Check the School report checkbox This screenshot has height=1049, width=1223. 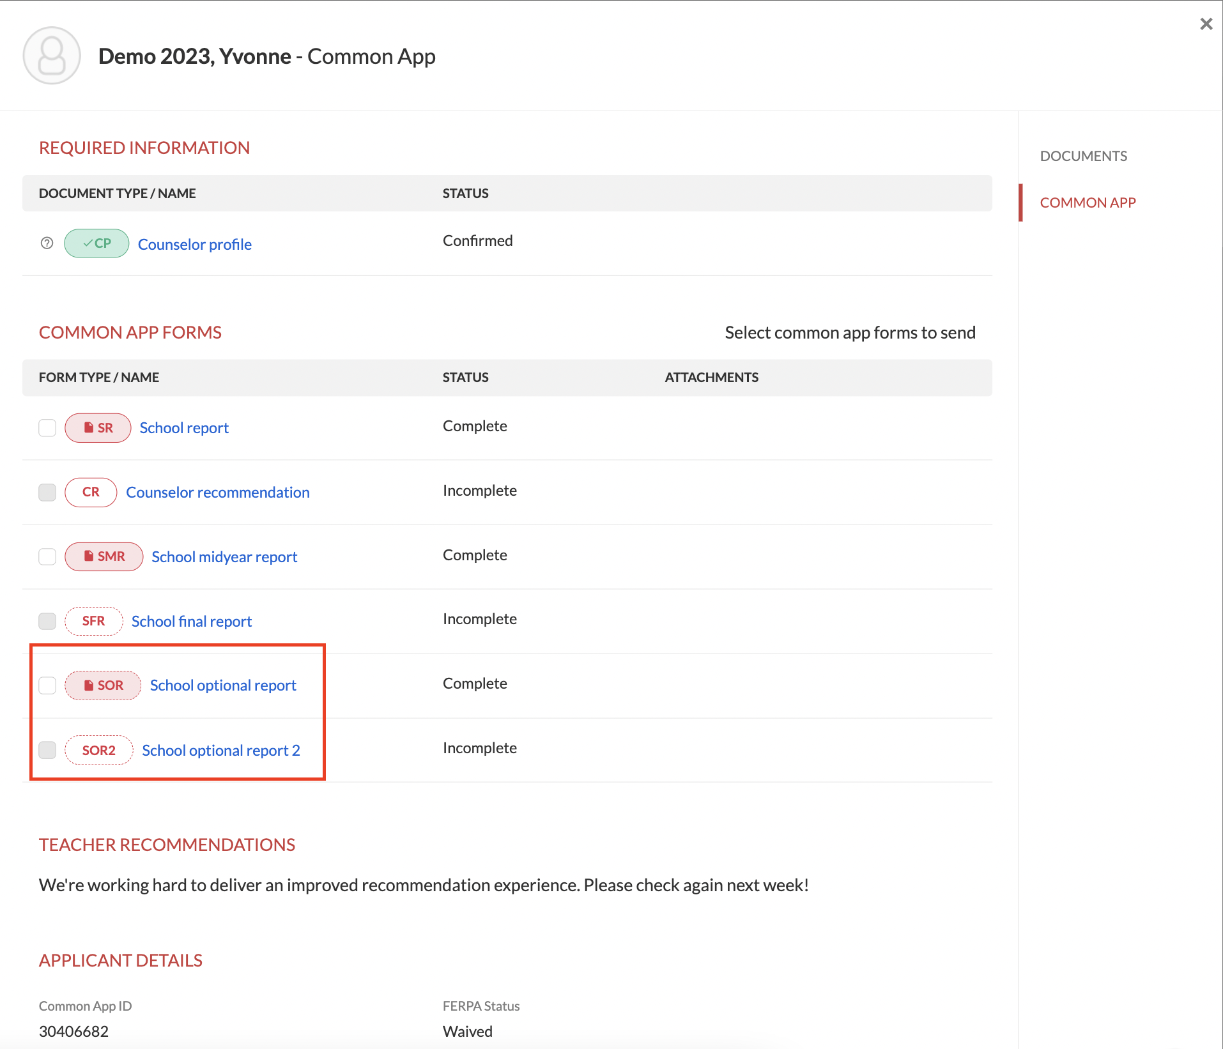47,428
